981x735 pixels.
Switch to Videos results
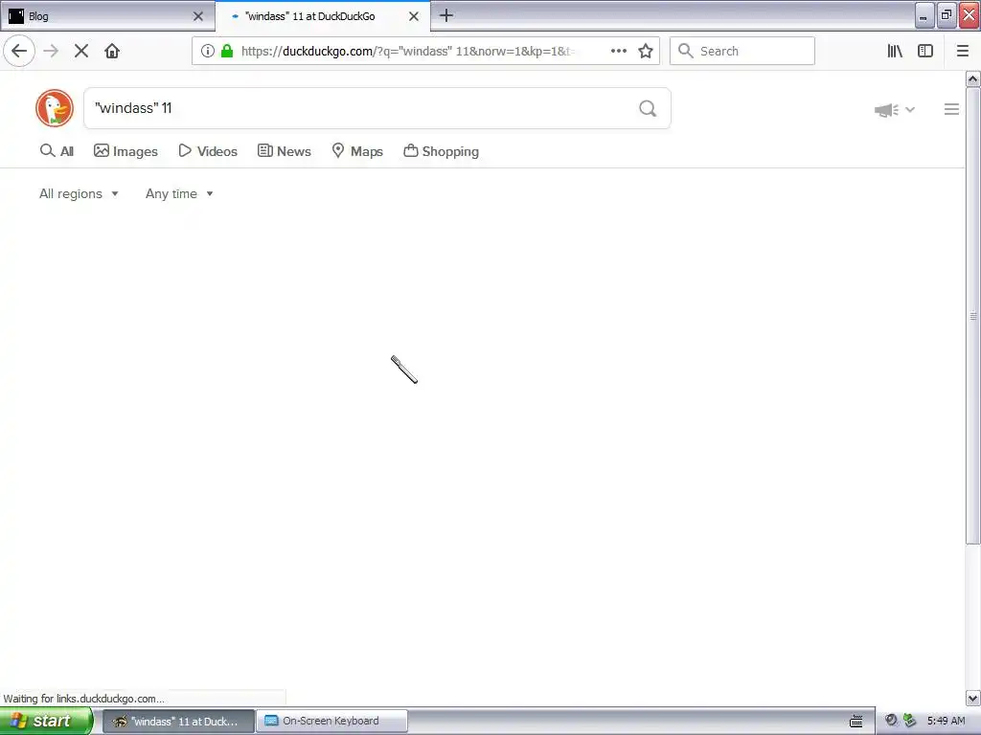[208, 151]
